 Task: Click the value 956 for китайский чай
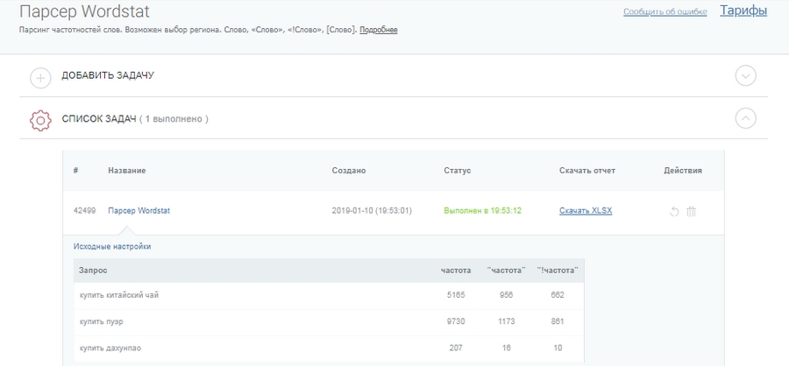(x=506, y=295)
